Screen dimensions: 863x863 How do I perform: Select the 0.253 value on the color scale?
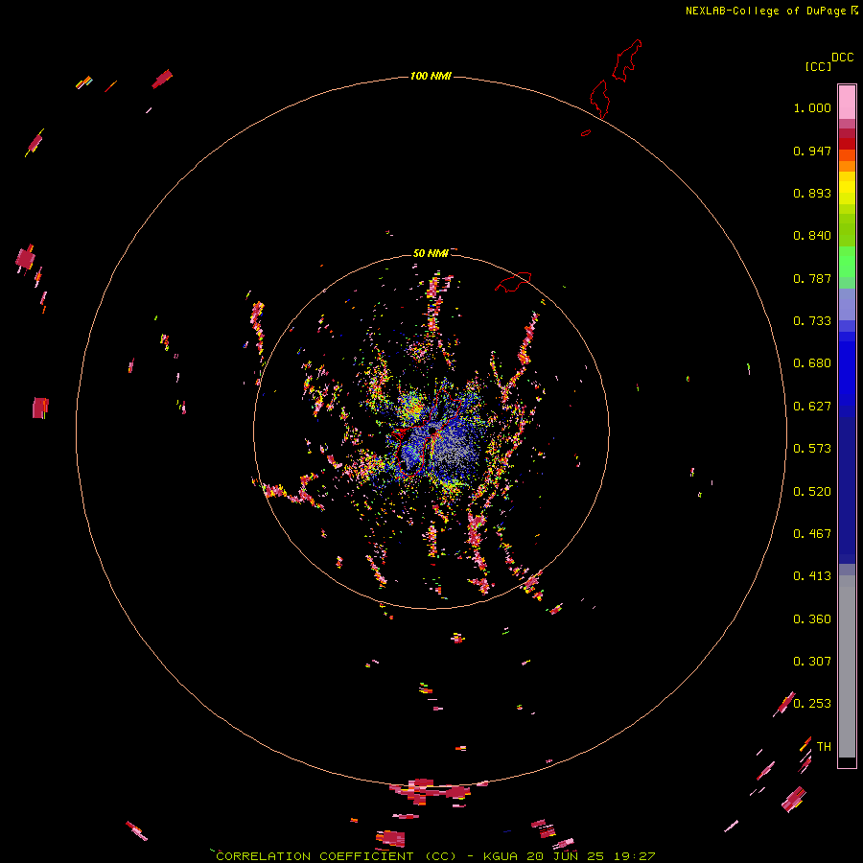pyautogui.click(x=812, y=704)
